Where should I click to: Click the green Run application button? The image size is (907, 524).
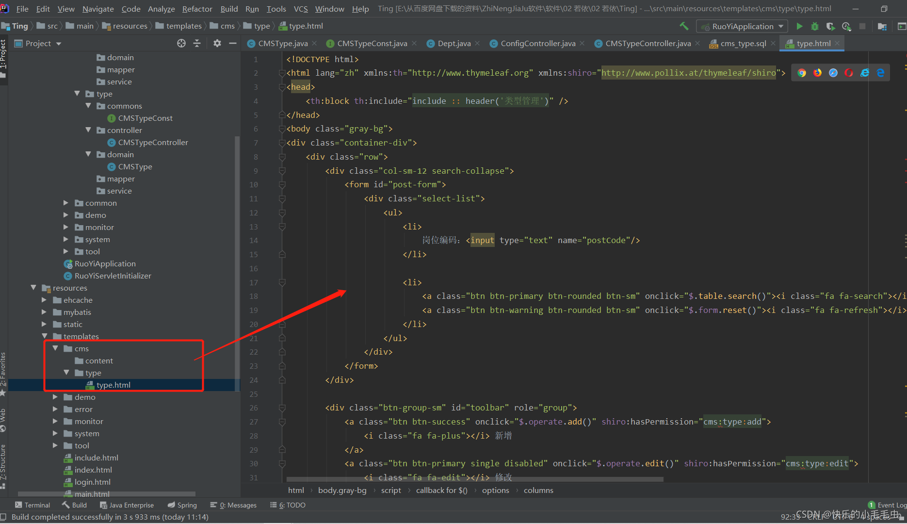point(799,26)
